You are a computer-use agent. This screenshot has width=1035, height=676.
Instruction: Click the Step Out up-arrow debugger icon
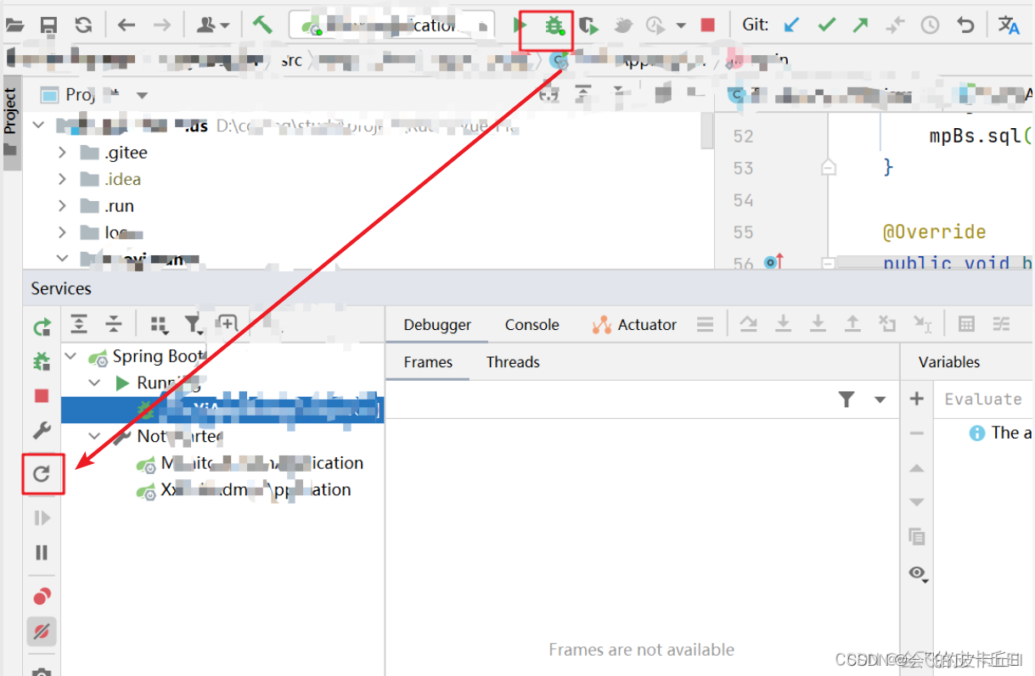(x=852, y=323)
